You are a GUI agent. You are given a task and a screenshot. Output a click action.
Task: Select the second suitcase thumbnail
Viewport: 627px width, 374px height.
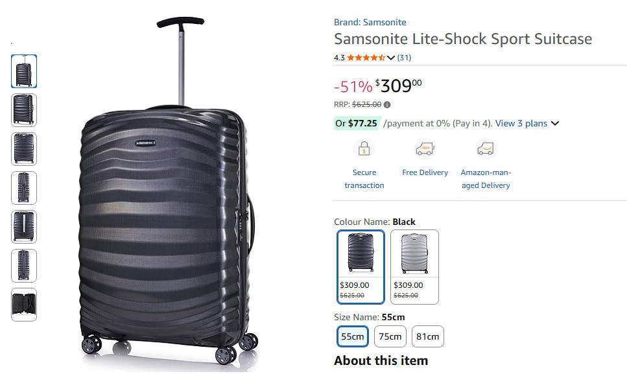(x=24, y=110)
